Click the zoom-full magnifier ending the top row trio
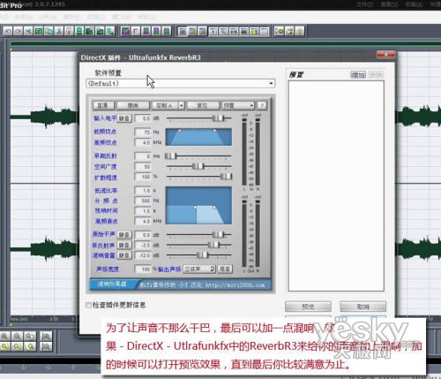The image size is (441, 379). tap(30, 336)
